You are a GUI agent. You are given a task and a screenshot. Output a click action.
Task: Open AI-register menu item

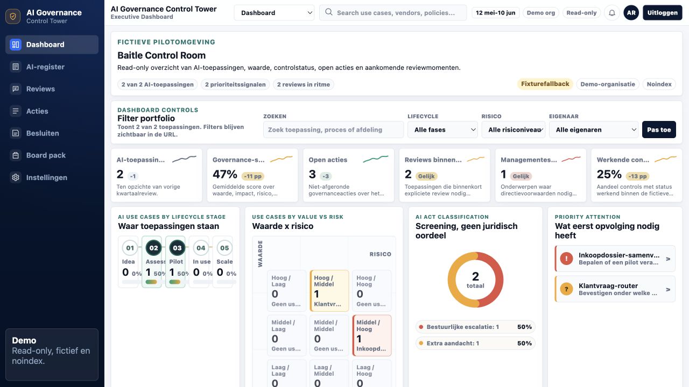[x=52, y=67]
